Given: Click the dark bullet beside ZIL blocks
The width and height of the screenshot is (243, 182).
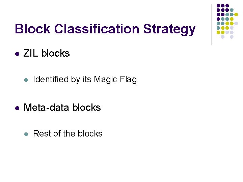Looking at the screenshot, I should pos(17,54).
